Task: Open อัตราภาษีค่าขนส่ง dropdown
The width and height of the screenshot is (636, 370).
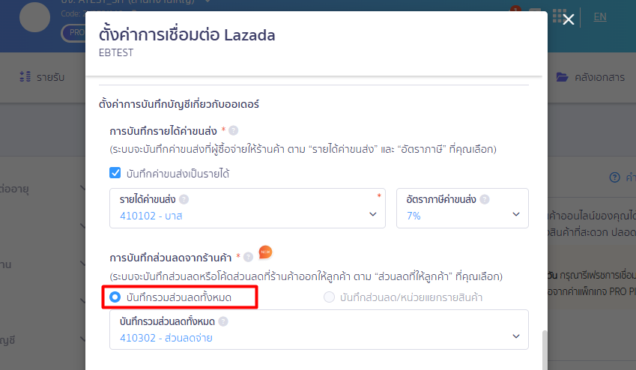Action: (462, 208)
